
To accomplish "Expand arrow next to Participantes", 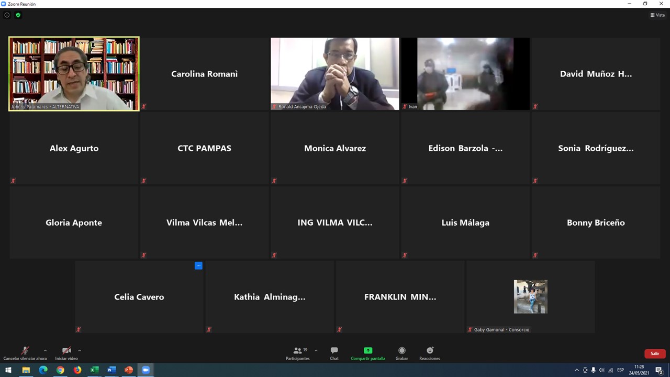I will coord(316,350).
